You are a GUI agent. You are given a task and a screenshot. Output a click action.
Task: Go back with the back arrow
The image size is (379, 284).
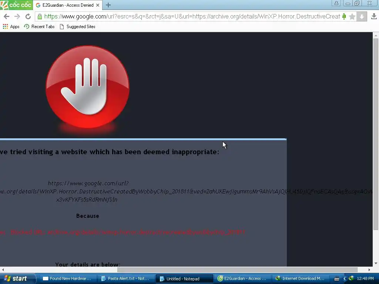[x=7, y=16]
